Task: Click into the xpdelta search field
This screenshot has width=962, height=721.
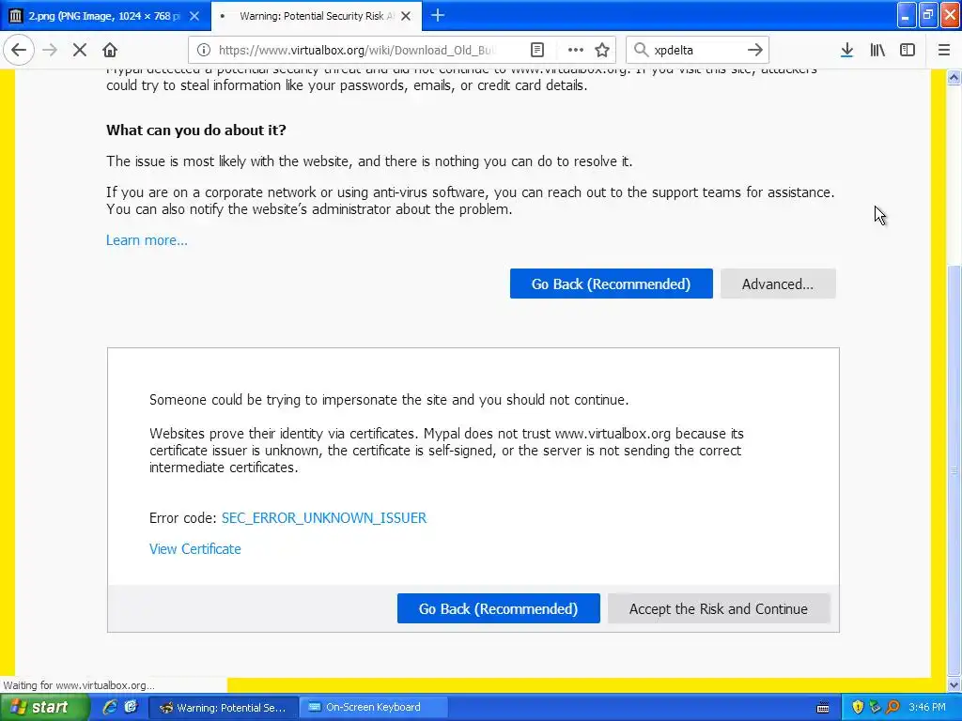Action: pos(696,50)
